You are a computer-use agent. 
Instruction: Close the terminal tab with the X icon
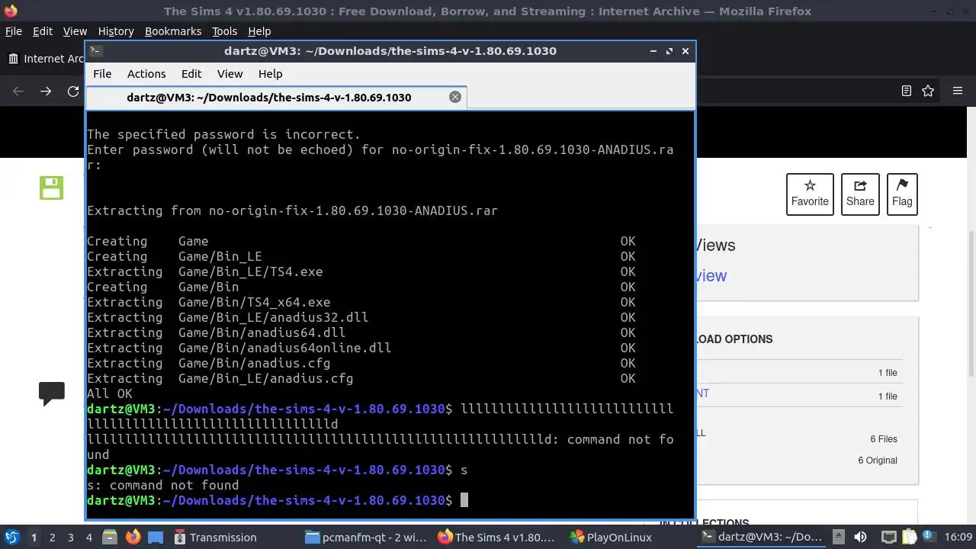[x=455, y=97]
